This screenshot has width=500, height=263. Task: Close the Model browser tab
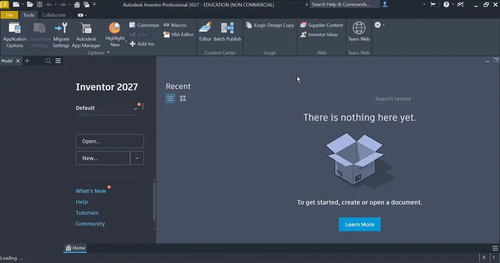coord(18,61)
